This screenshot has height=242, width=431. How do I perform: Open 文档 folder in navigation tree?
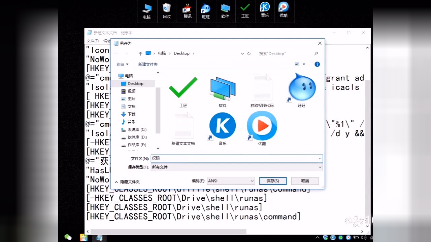(128, 107)
